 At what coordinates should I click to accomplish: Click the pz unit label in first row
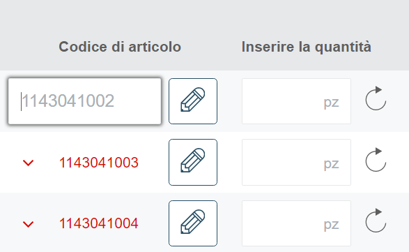point(331,103)
